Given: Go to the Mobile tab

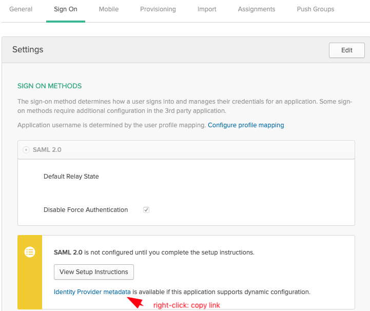Looking at the screenshot, I should tap(108, 9).
